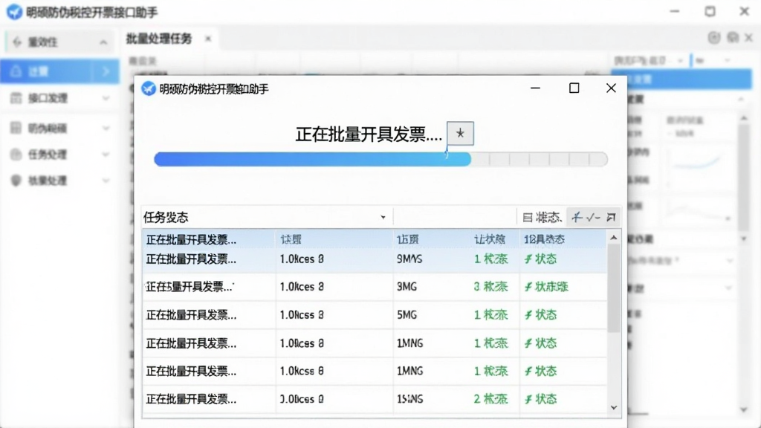Image resolution: width=761 pixels, height=428 pixels.
Task: Select the 9MVS cell in the task table
Action: 409,259
